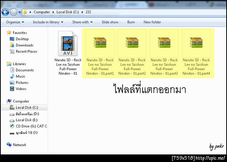This screenshot has height=162, width=227.
Task: Click the (J:) removable drive icon
Action: coord(12,133)
